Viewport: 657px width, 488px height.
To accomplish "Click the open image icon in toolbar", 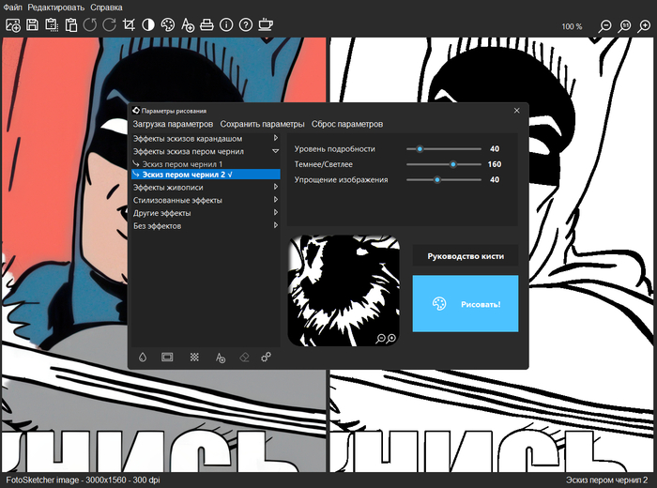I will (x=13, y=24).
